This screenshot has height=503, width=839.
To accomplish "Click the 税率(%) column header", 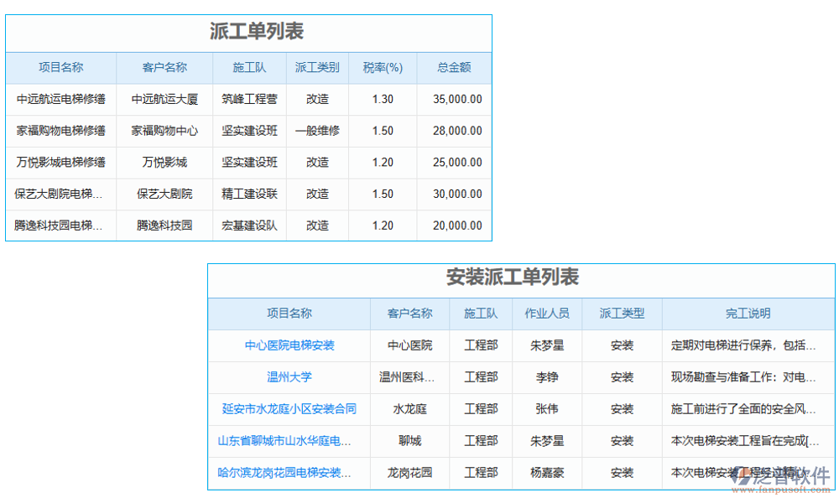I will pos(383,68).
